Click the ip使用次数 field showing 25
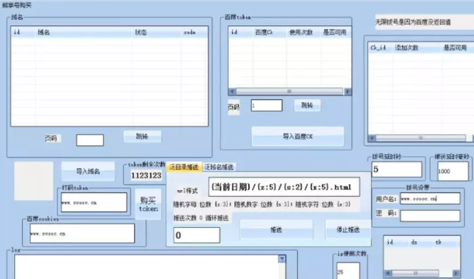The width and height of the screenshot is (474, 279). pyautogui.click(x=348, y=271)
